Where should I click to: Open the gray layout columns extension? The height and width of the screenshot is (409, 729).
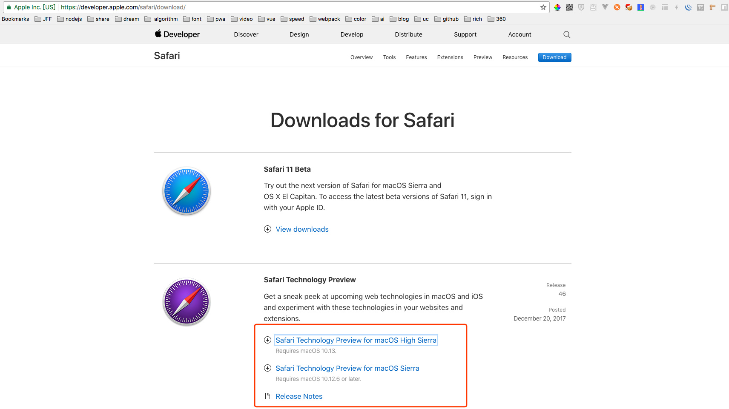pos(665,7)
